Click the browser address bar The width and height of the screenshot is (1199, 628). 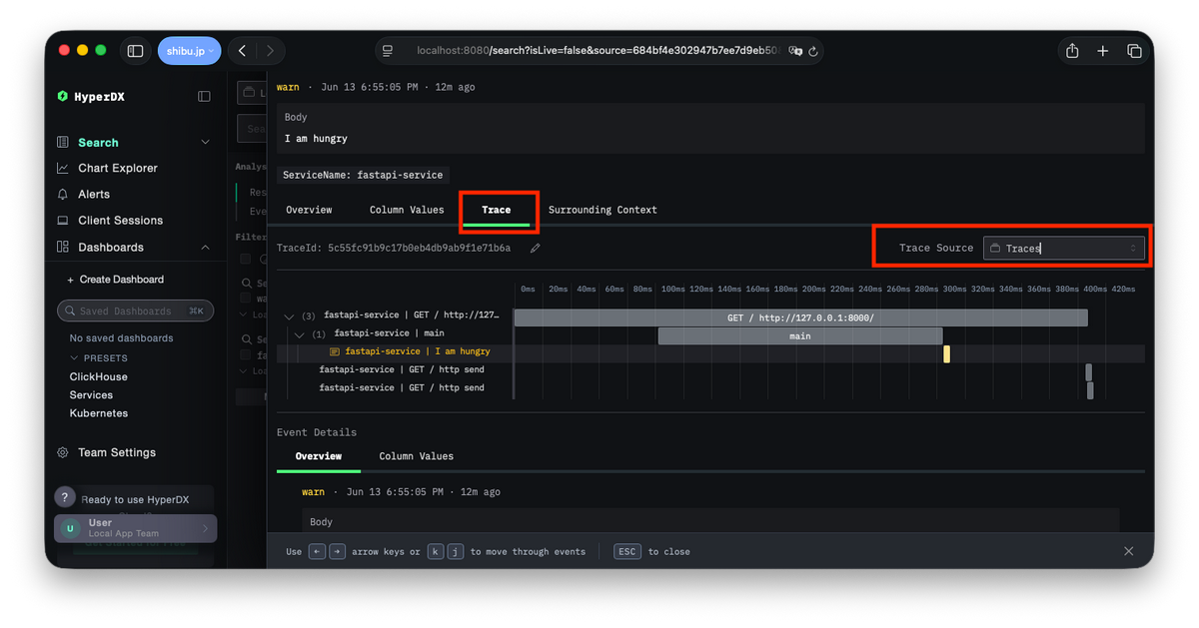pos(599,51)
